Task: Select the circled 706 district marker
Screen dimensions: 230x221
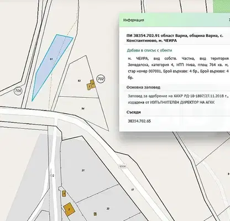Action: click(18, 91)
